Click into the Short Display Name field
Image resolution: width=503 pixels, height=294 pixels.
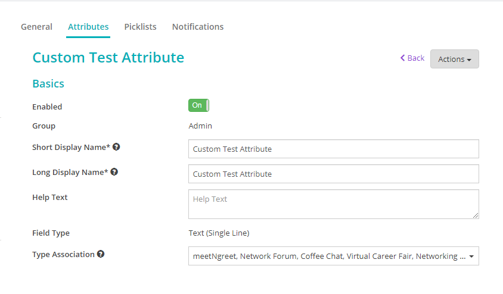pos(334,149)
